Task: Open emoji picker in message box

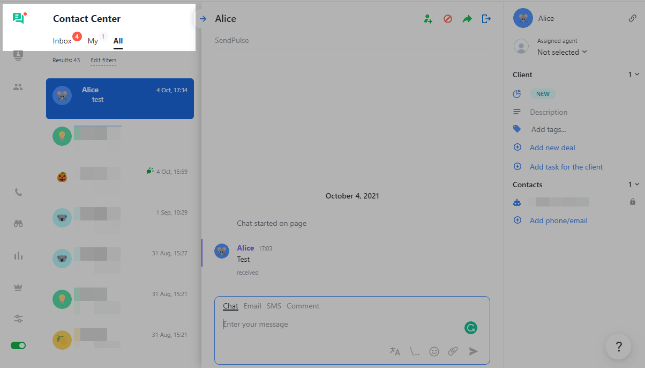Action: 434,351
